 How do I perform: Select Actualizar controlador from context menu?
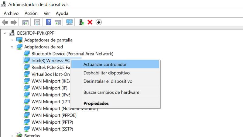105,65
